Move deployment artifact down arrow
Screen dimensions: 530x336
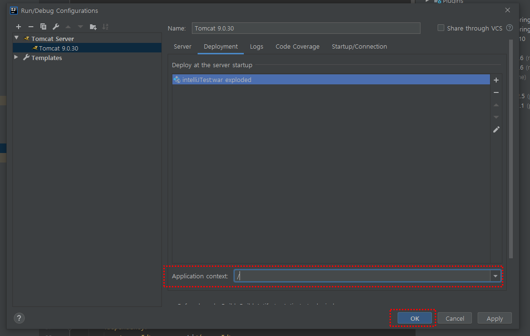496,117
